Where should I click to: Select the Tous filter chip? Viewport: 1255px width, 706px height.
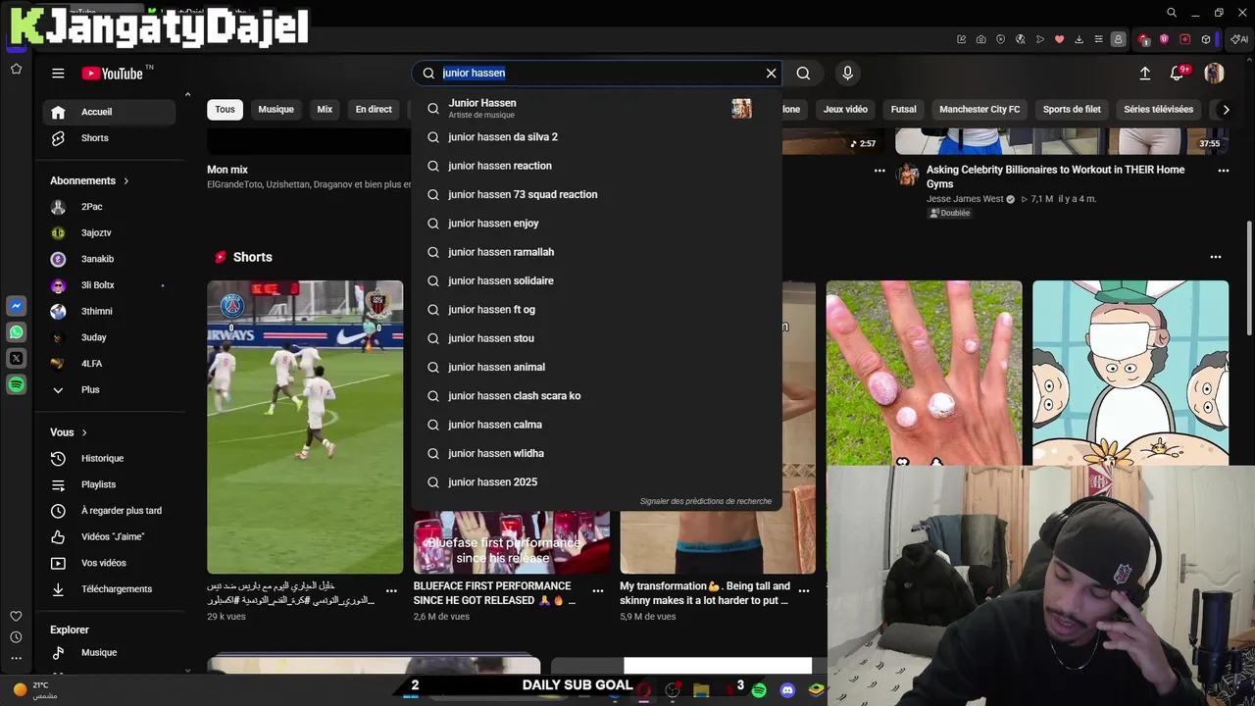(x=225, y=110)
